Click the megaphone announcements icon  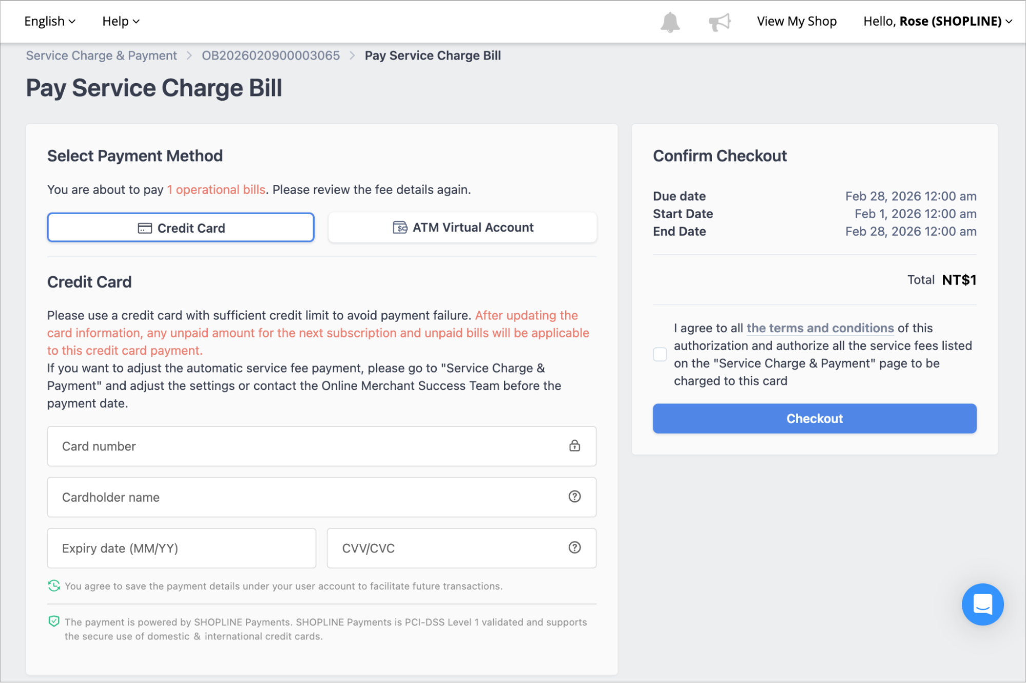720,22
